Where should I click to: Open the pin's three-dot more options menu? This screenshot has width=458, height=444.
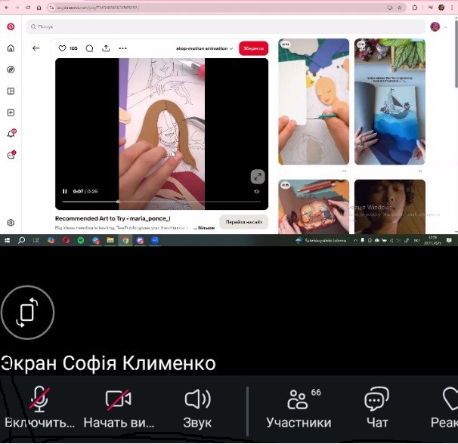pos(122,48)
